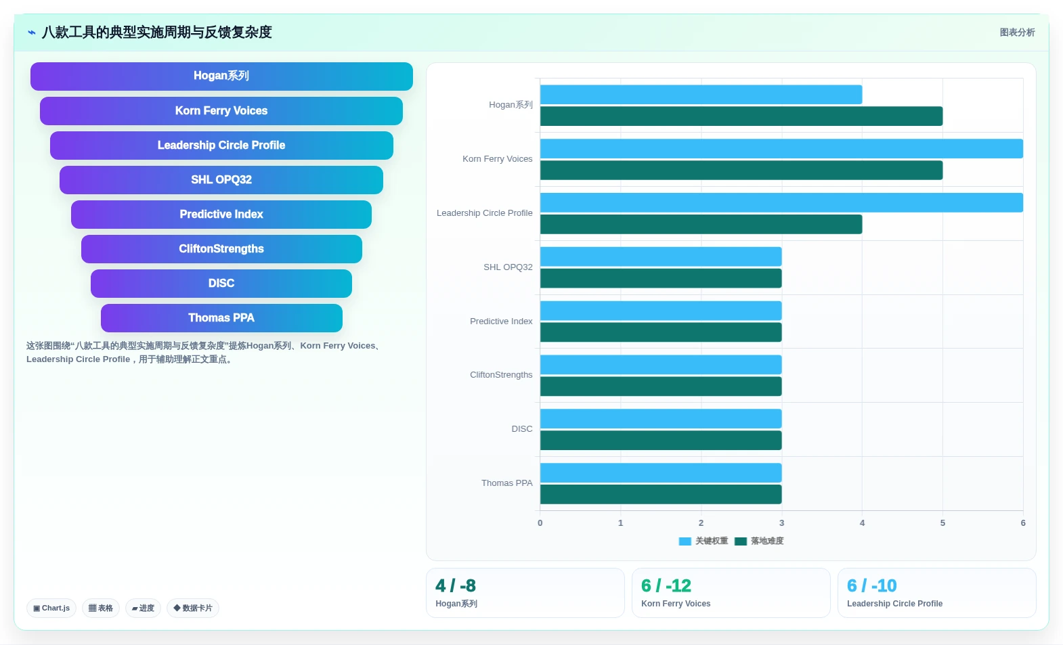Click the CliftonStrengths blue bar

tap(661, 365)
